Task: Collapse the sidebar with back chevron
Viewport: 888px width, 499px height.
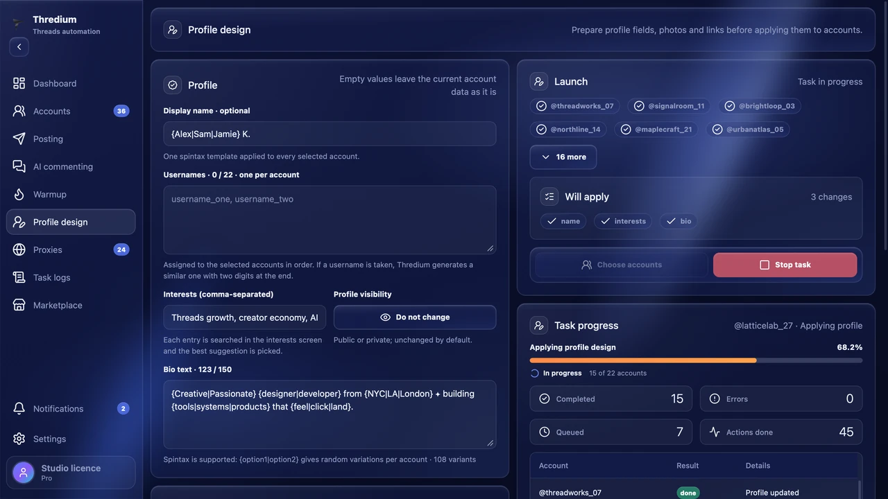Action: [x=19, y=46]
